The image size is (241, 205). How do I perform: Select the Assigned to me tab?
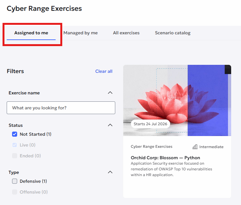click(31, 33)
